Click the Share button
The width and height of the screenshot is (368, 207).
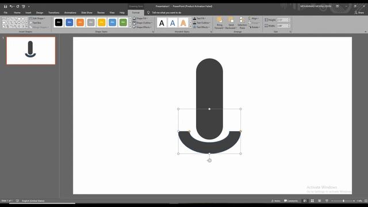[x=359, y=13]
